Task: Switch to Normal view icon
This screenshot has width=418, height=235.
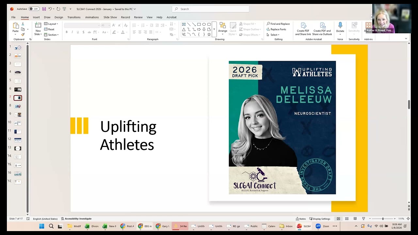Action: coord(338,219)
